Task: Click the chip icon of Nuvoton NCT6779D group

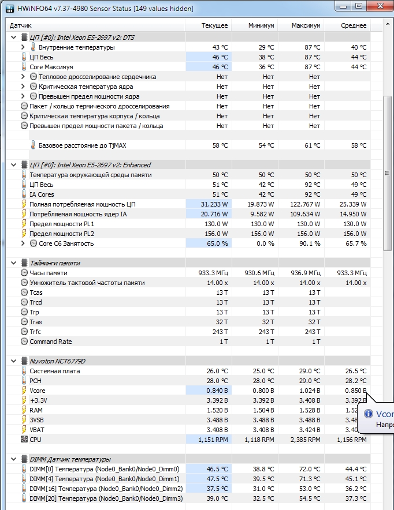Action: point(24,361)
